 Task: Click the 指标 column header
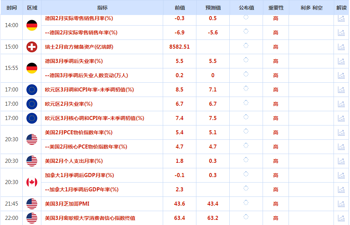pyautogui.click(x=102, y=8)
